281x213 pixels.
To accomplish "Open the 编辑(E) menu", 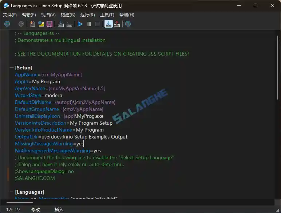I will [29, 15].
